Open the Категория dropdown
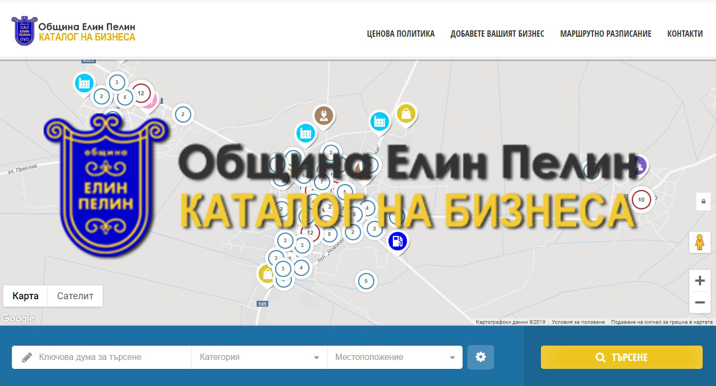Screen dimensions: 716x386 pos(259,357)
